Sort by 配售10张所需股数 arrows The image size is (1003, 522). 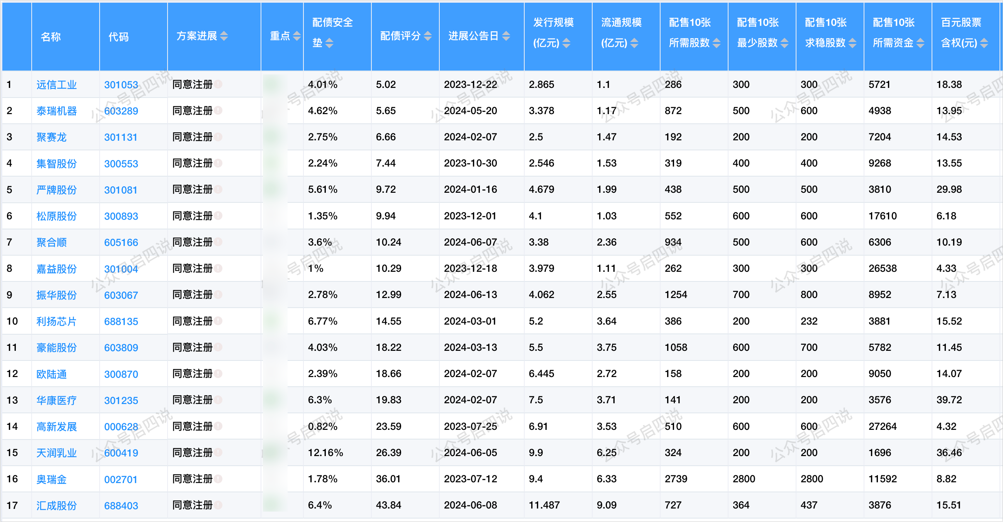click(x=717, y=43)
